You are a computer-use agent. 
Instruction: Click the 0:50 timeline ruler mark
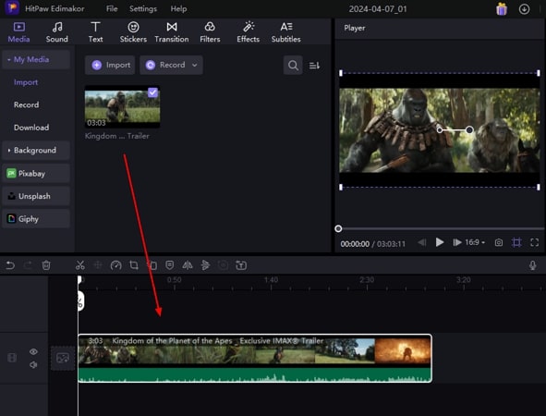(174, 280)
